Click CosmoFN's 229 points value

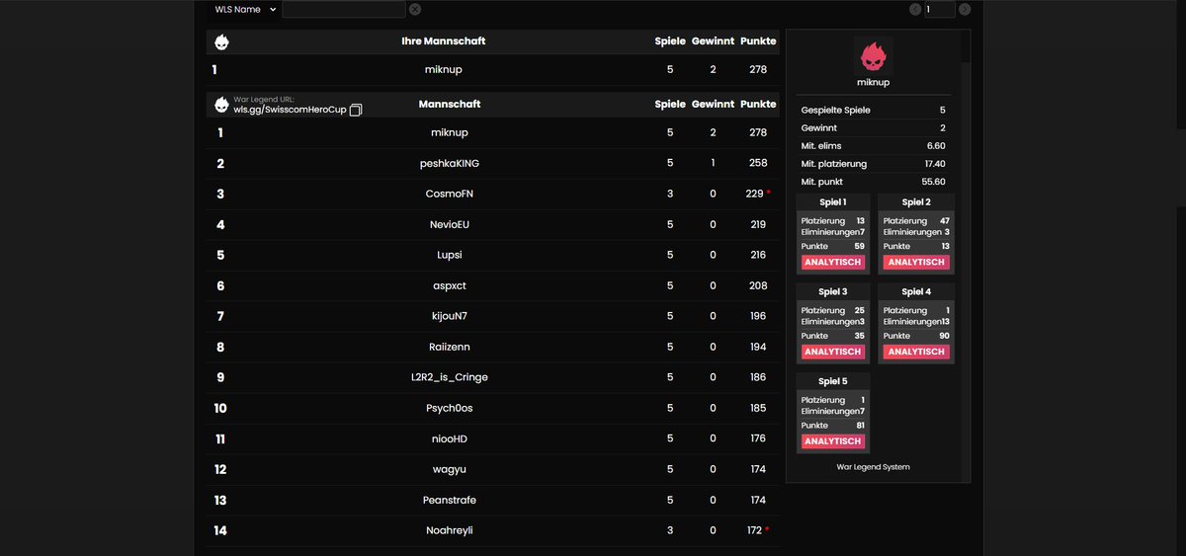click(754, 194)
